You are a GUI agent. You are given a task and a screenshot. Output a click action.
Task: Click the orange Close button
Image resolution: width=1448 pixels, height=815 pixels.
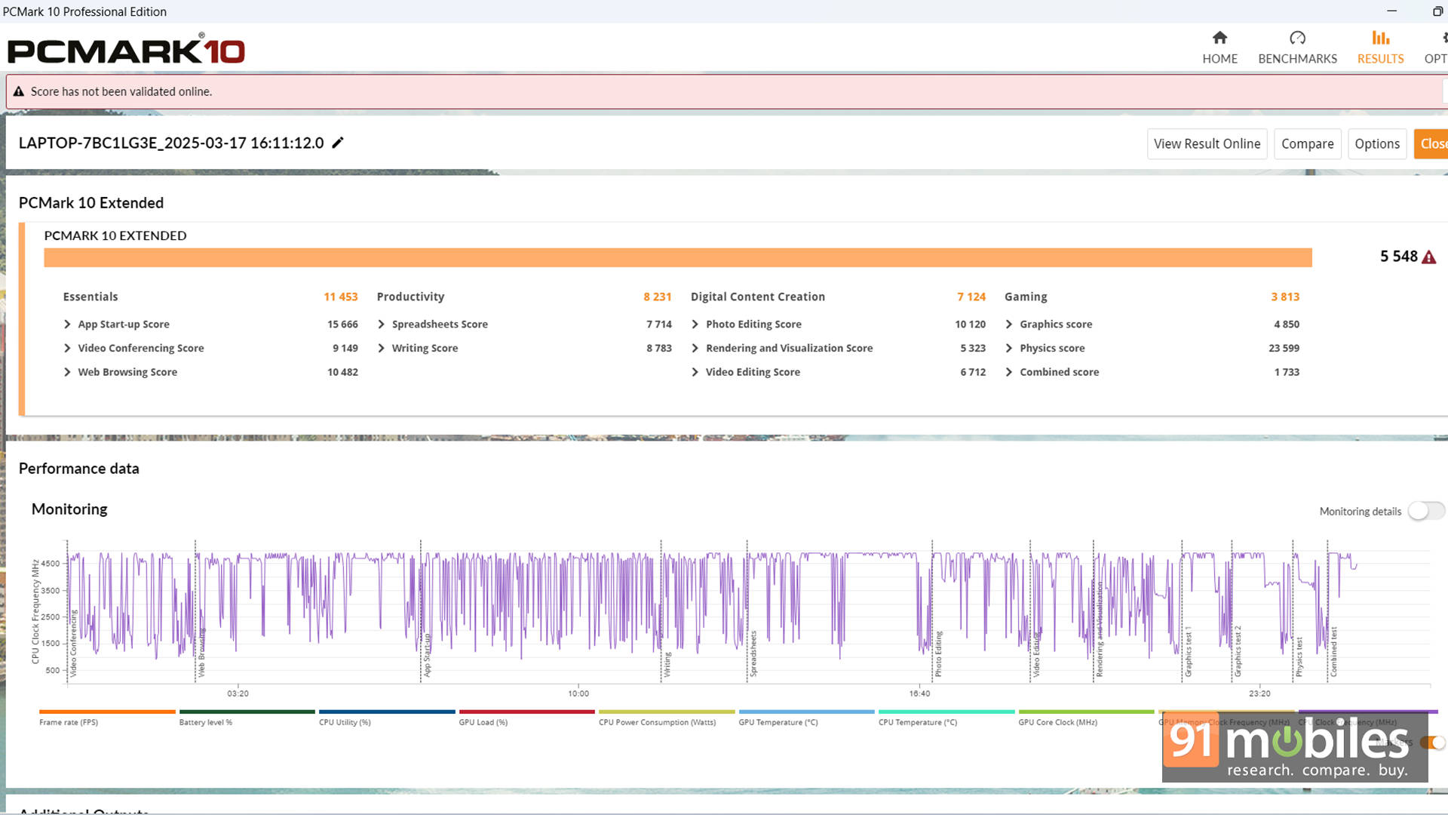click(1431, 144)
